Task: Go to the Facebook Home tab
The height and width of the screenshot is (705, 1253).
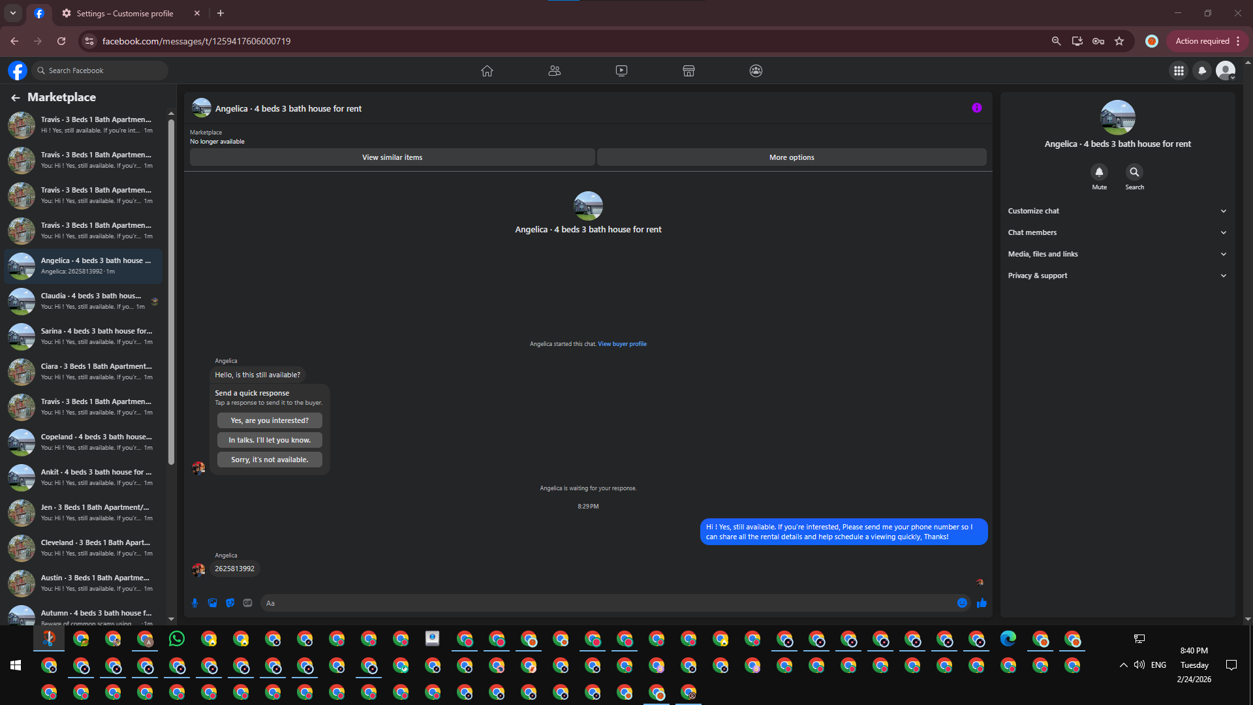Action: pyautogui.click(x=487, y=70)
